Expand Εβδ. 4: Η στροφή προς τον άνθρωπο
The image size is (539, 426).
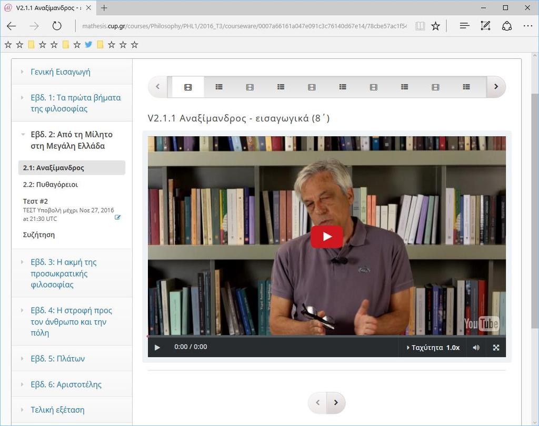(x=71, y=321)
